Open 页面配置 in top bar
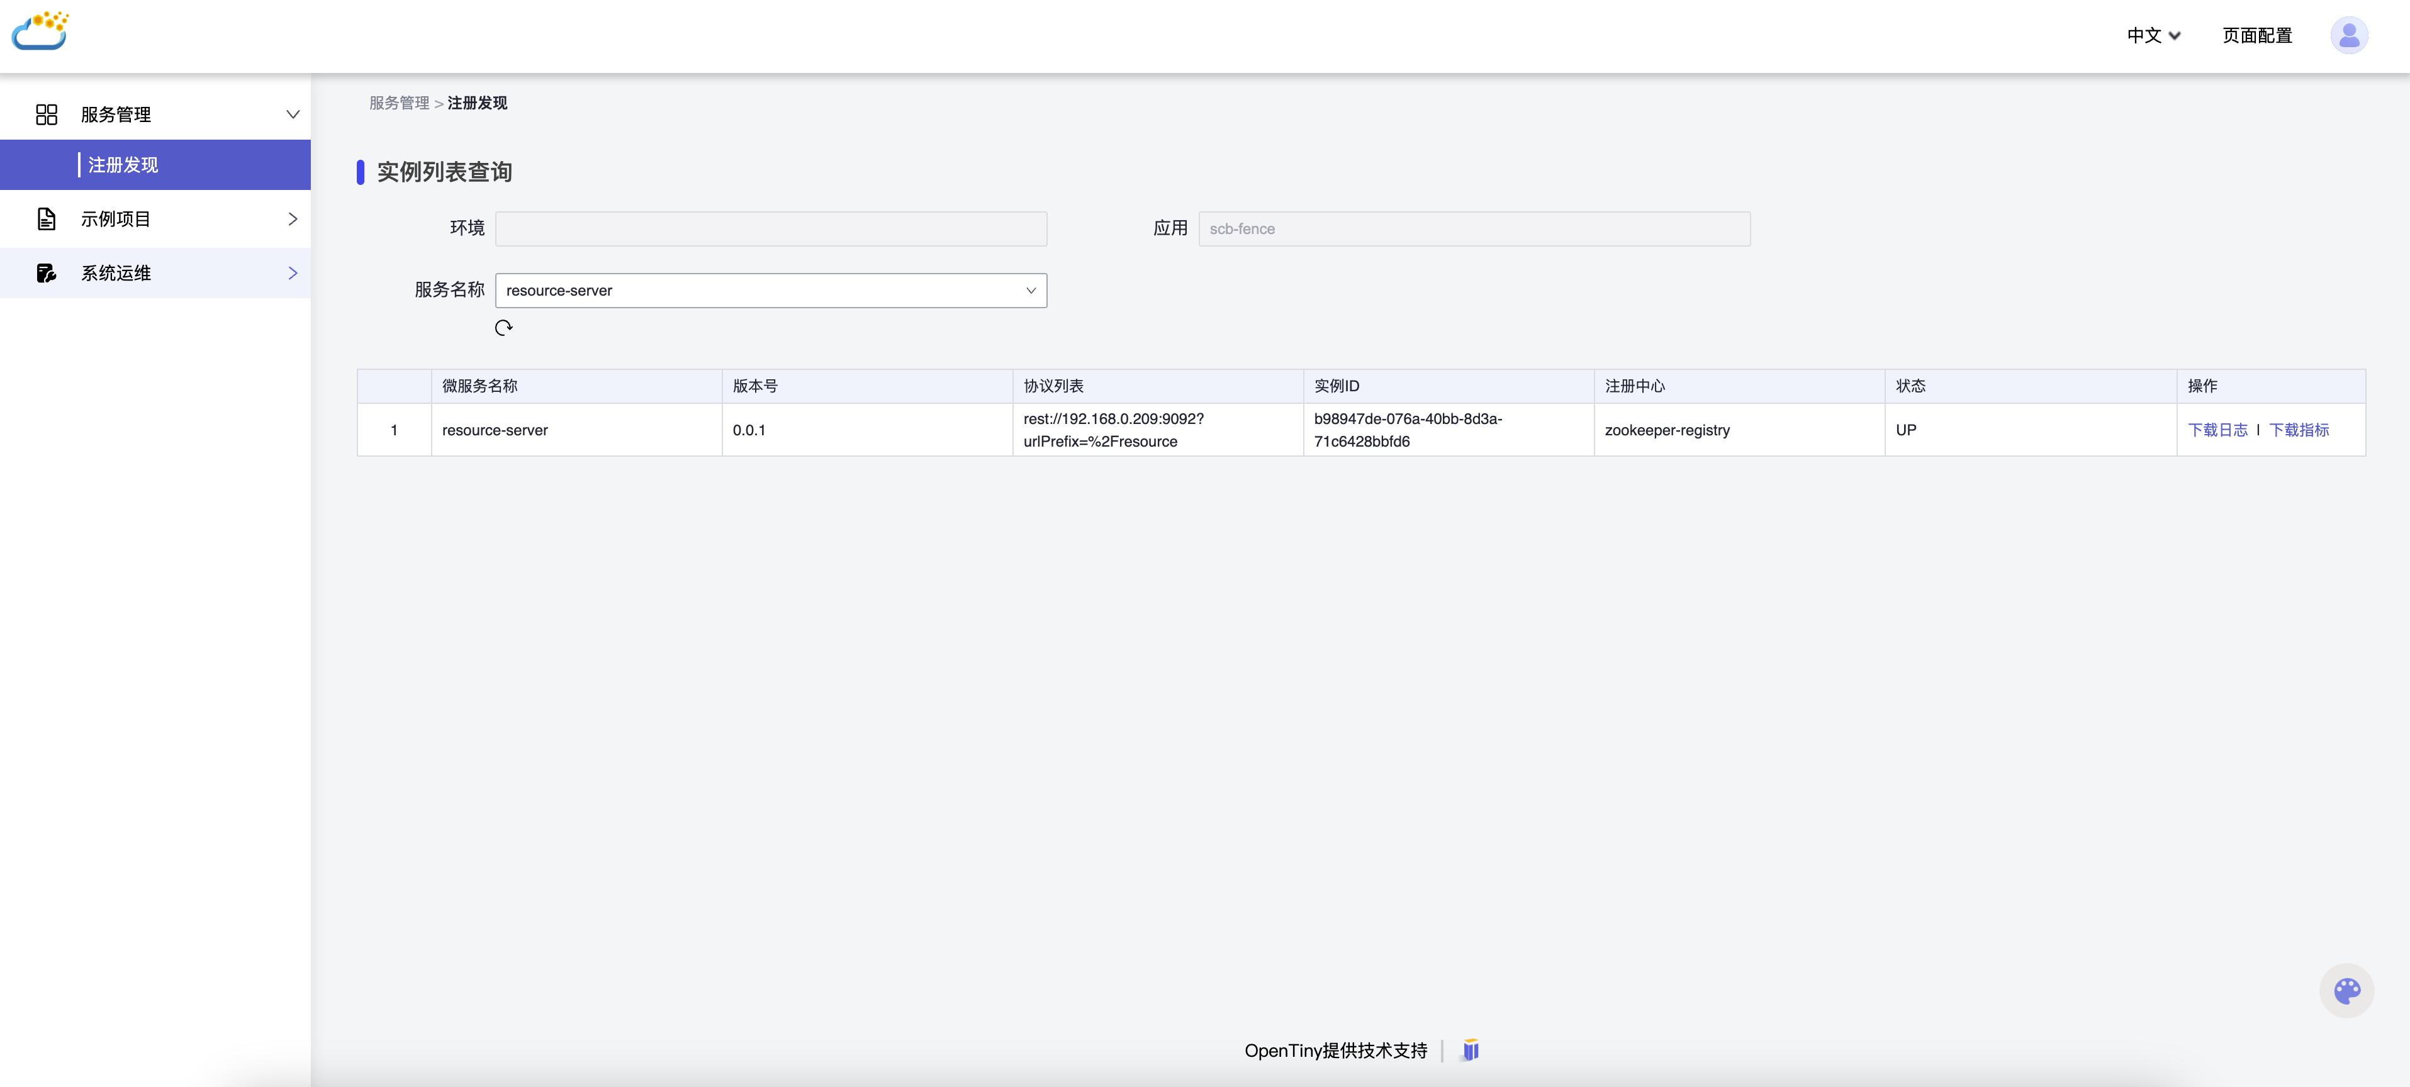2410x1087 pixels. pos(2256,36)
